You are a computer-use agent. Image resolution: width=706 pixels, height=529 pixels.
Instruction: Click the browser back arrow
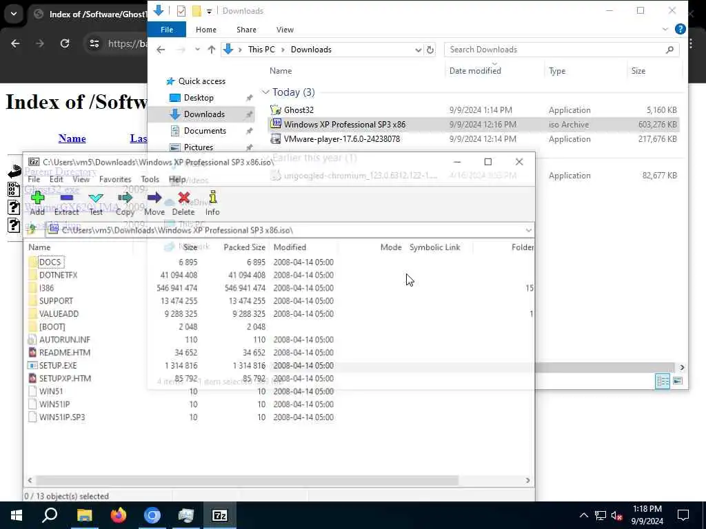tap(15, 43)
